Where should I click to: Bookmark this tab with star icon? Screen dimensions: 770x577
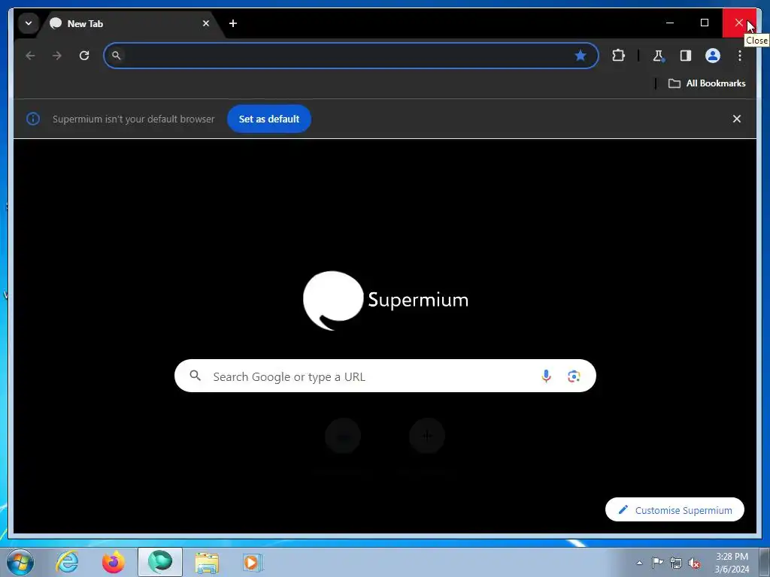tap(580, 56)
